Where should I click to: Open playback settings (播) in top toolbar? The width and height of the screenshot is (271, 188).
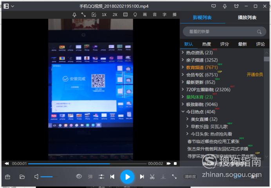click(174, 15)
